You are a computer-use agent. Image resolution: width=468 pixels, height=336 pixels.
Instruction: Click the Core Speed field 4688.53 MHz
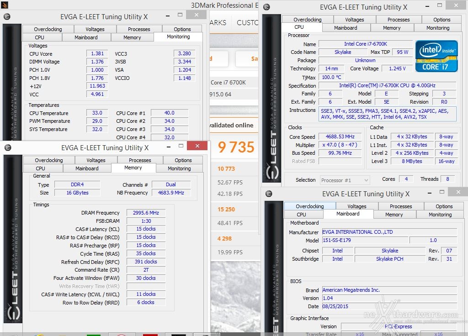click(x=340, y=136)
